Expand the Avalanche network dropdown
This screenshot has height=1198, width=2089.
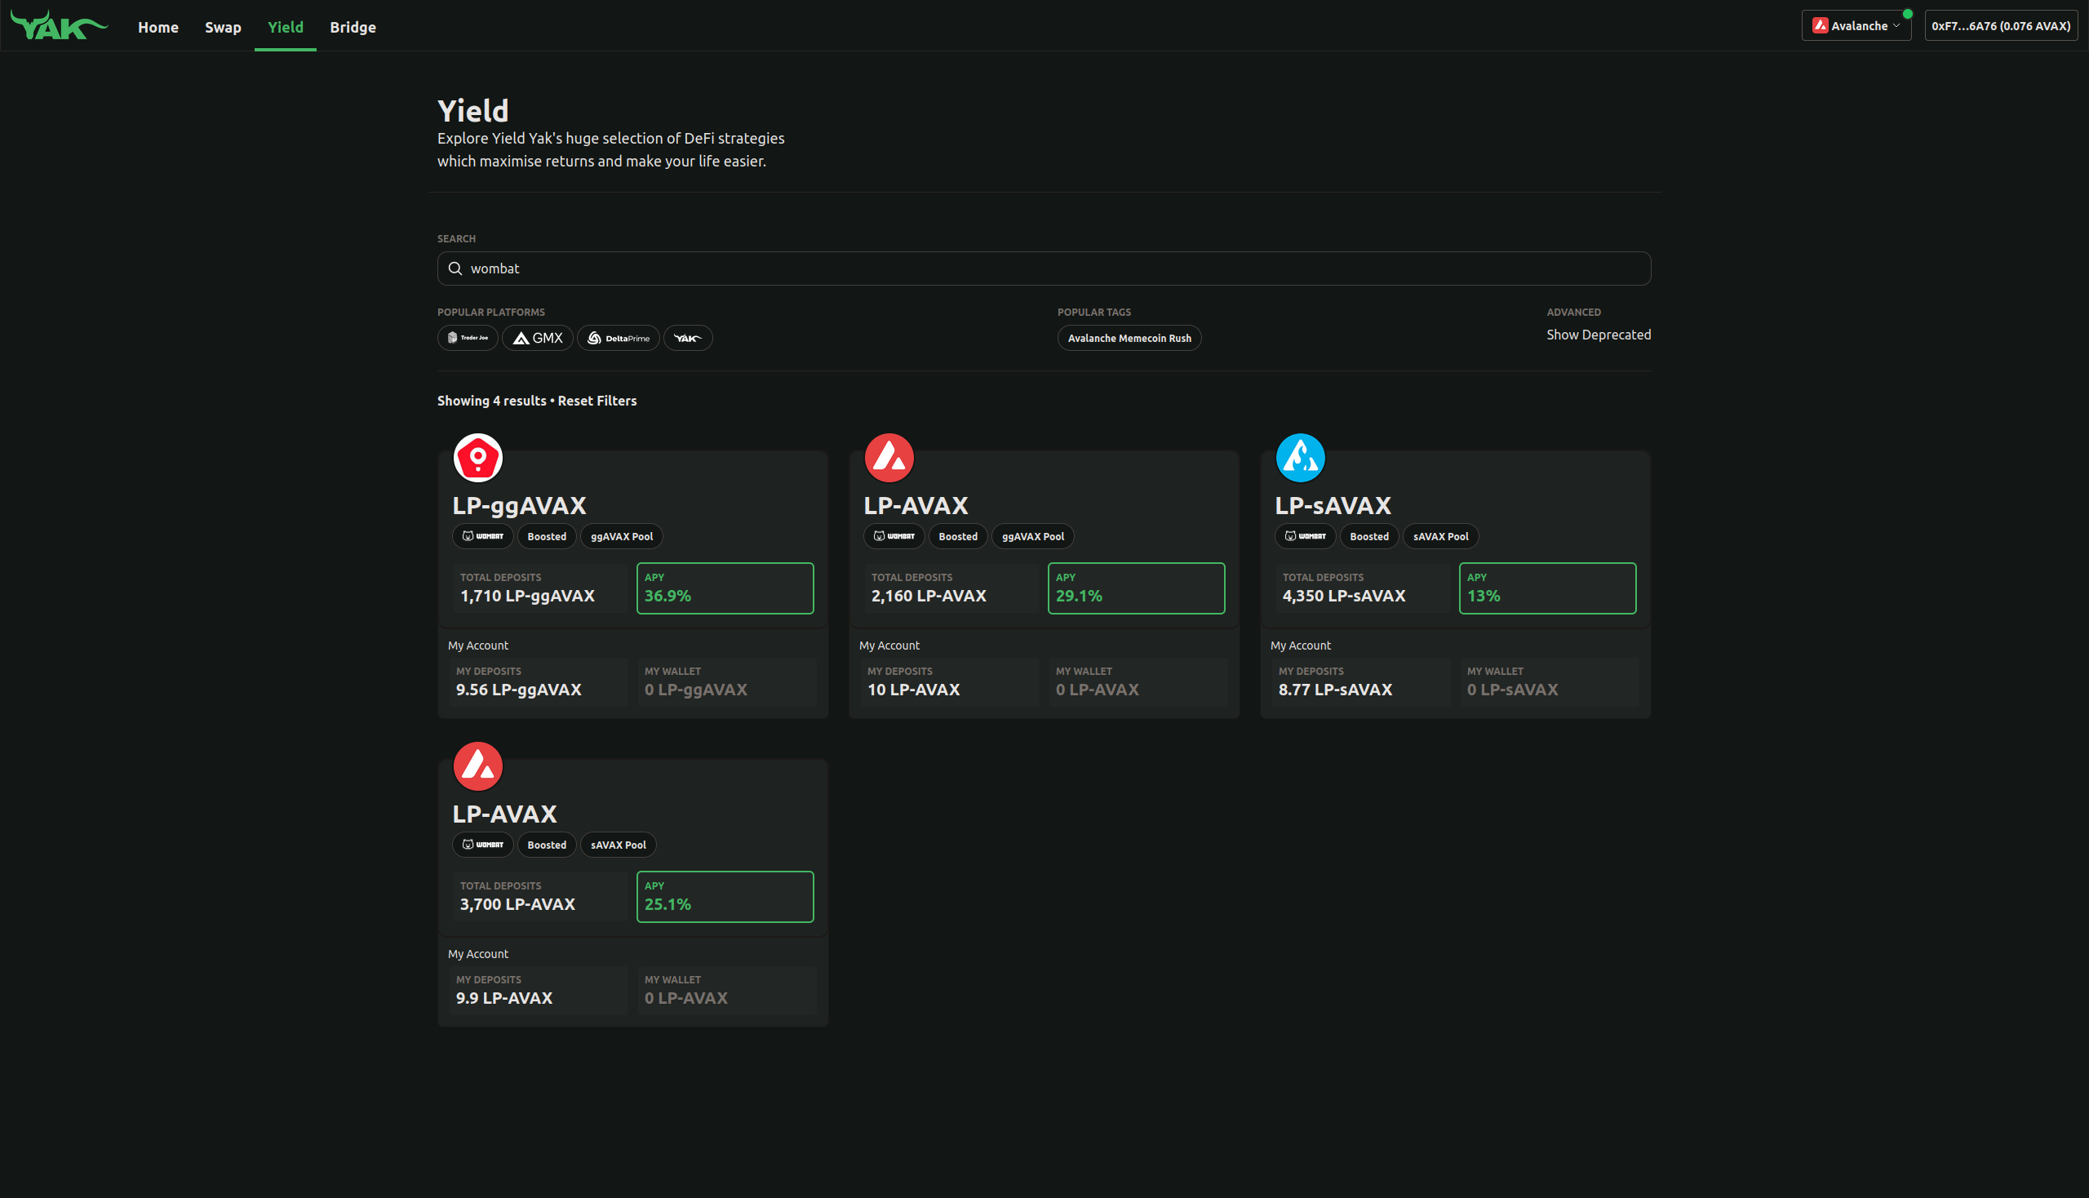[1856, 25]
